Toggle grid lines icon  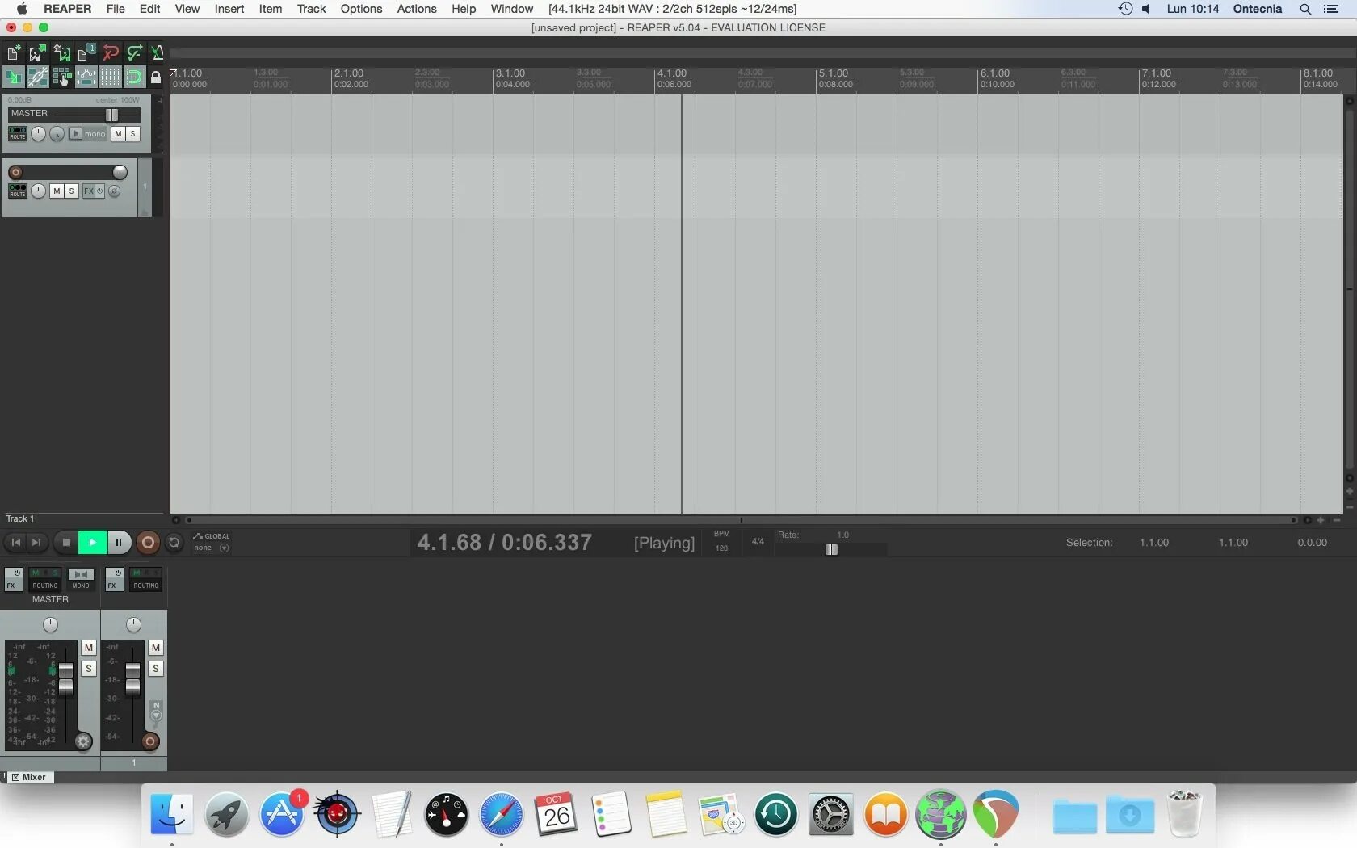tap(110, 78)
